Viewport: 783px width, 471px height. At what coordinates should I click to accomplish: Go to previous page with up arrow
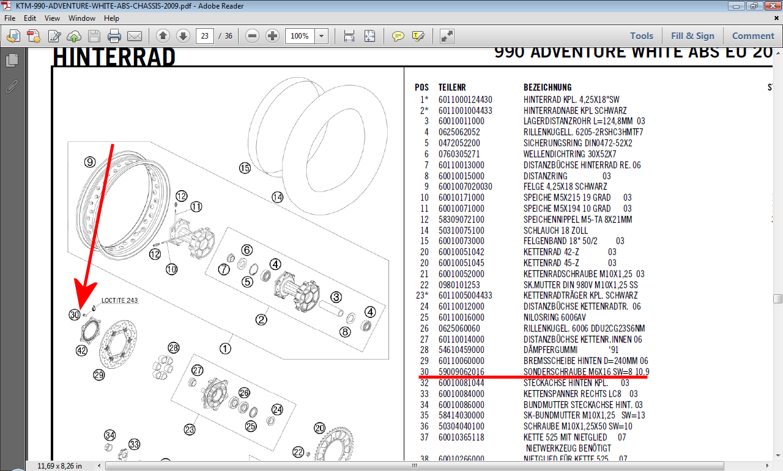point(163,36)
